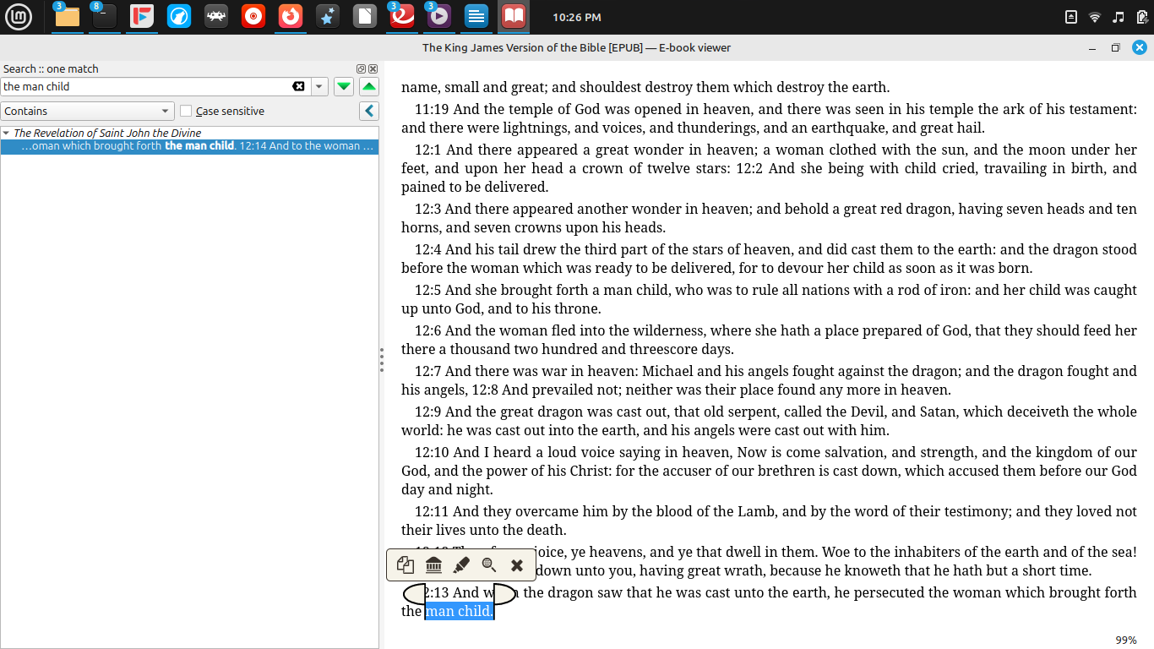Viewport: 1154px width, 649px height.
Task: Open the red swirl app in panel
Action: [x=401, y=17]
